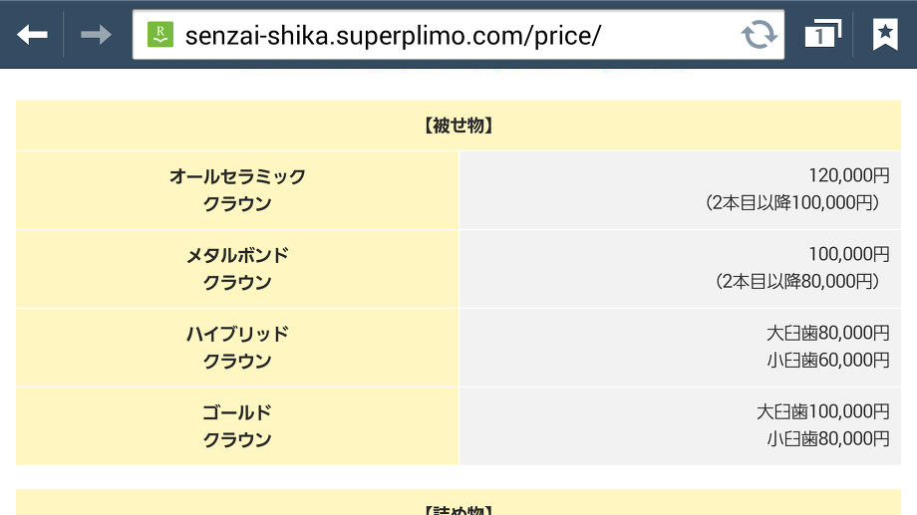Viewport: 917px width, 515px height.
Task: Tap the green site favicon in address bar
Action: [160, 35]
